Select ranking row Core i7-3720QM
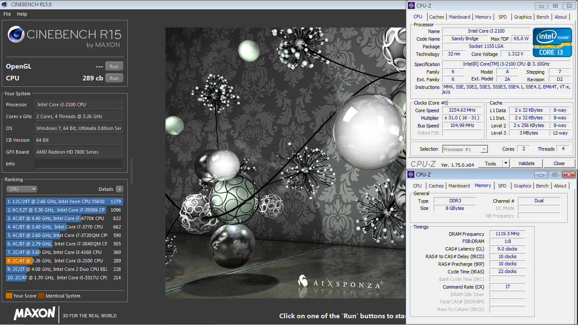578x325 pixels. 64,235
